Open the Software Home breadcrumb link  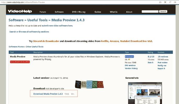point(16,47)
